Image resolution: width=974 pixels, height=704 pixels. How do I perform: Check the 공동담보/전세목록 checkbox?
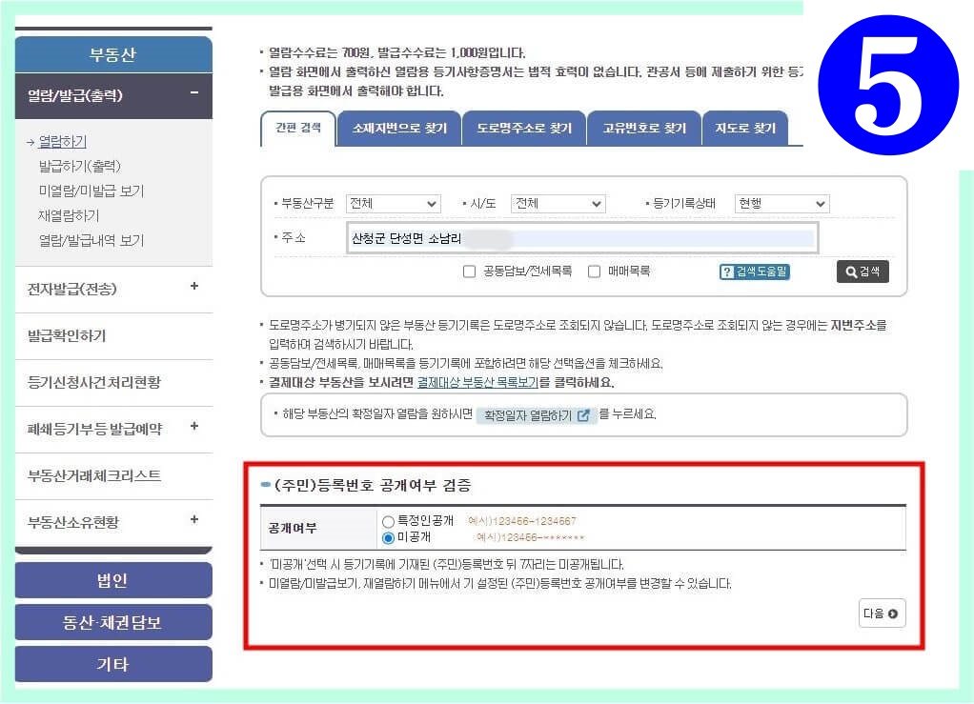pos(469,272)
